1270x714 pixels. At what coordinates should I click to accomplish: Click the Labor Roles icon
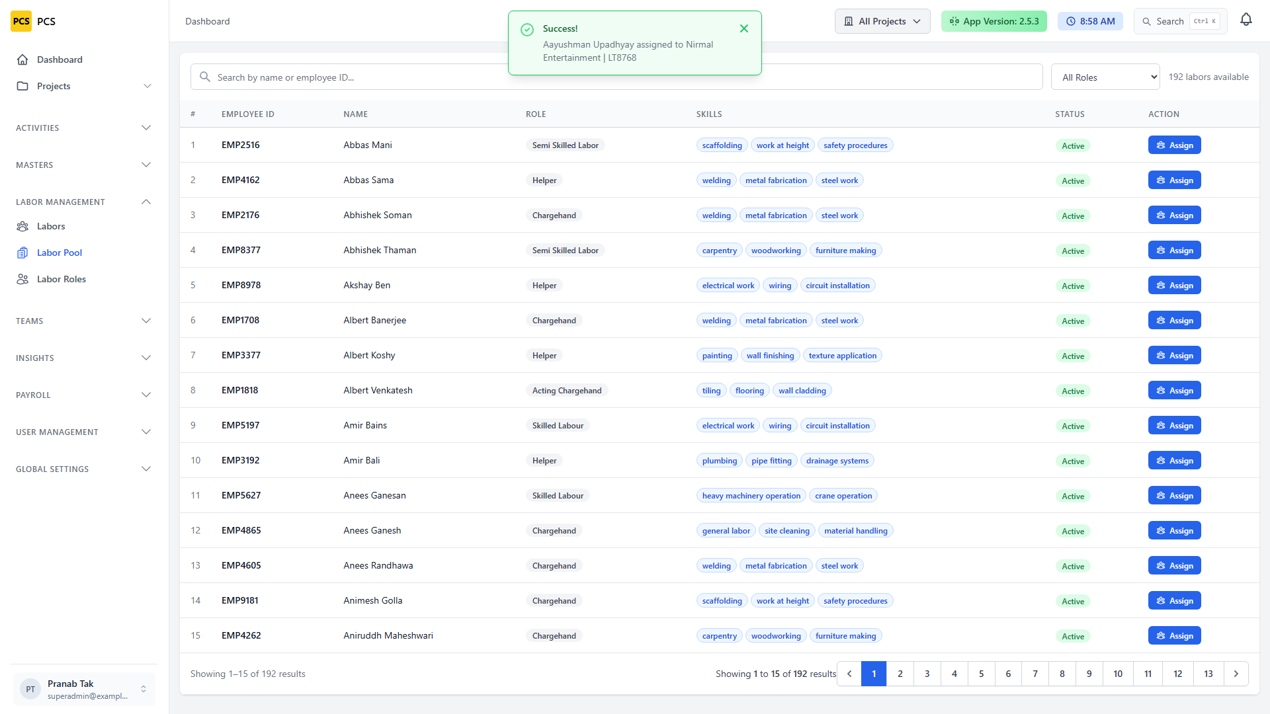22,279
